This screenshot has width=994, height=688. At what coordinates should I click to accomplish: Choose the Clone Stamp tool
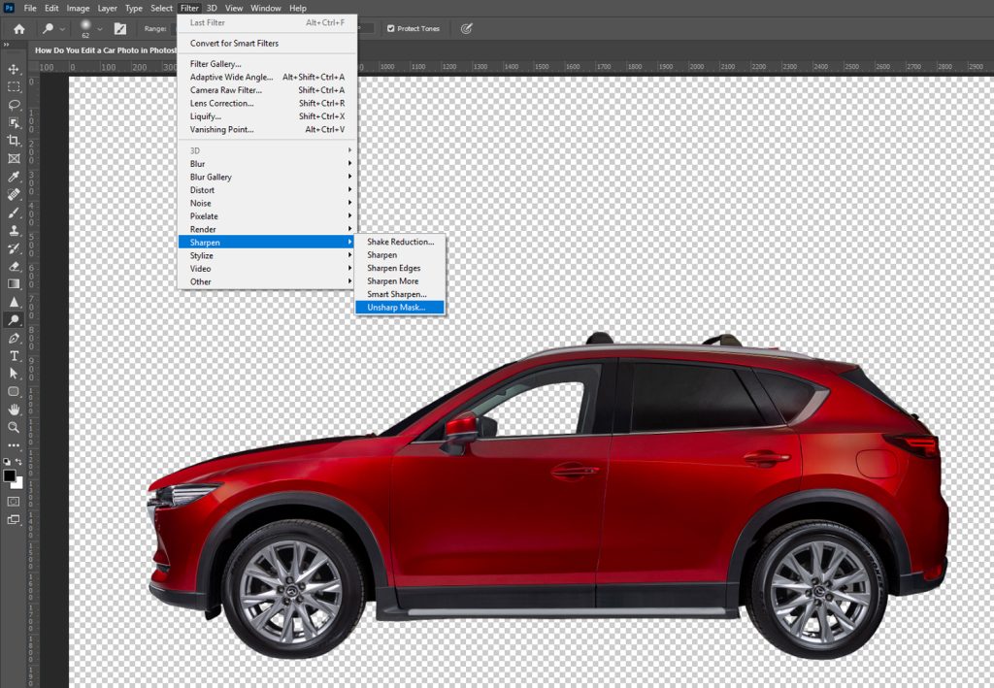[14, 230]
